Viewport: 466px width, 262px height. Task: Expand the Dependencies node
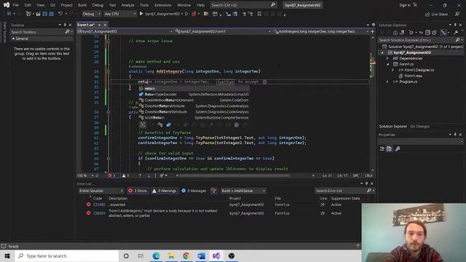point(387,58)
